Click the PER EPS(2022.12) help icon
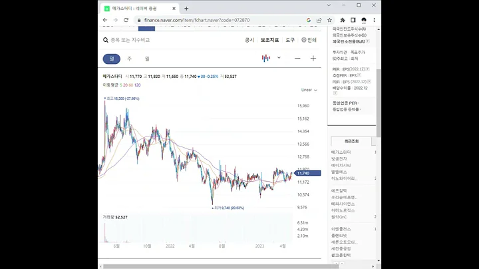Viewport: 479px width, 269px height. pos(367,69)
